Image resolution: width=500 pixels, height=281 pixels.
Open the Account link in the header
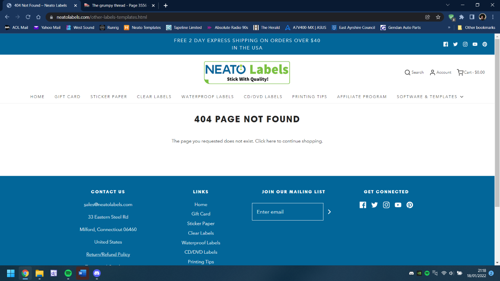441,73
